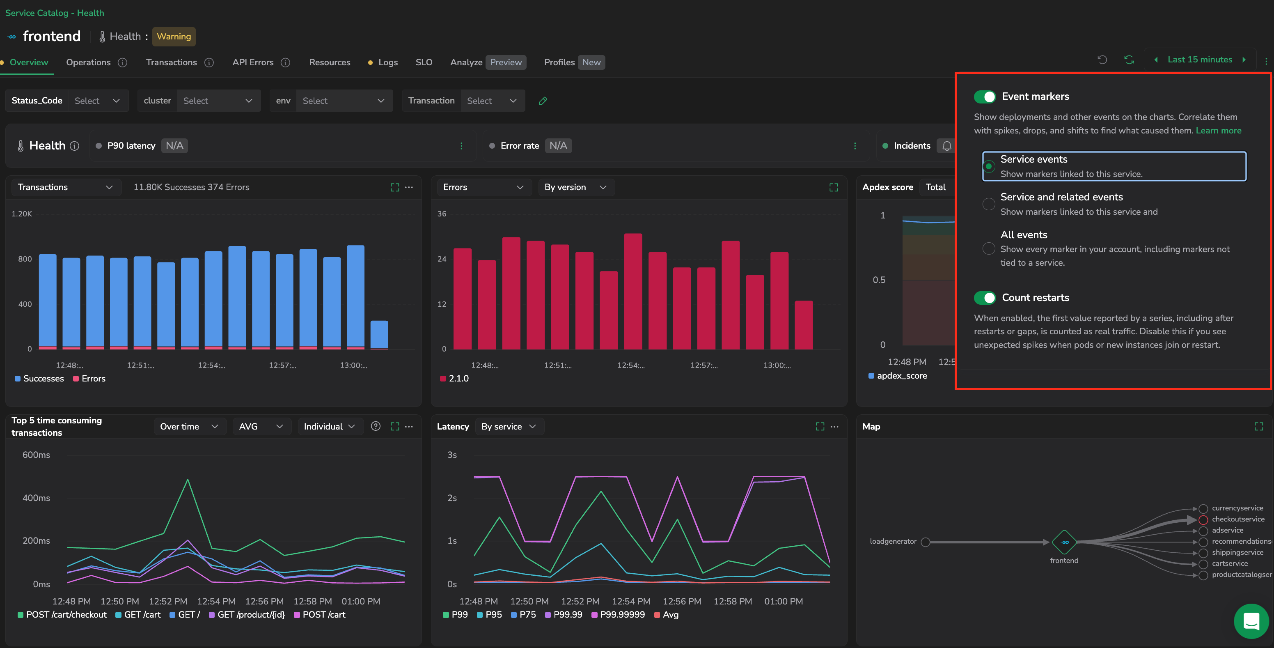Click the refresh data icon
This screenshot has width=1274, height=648.
coord(1129,60)
